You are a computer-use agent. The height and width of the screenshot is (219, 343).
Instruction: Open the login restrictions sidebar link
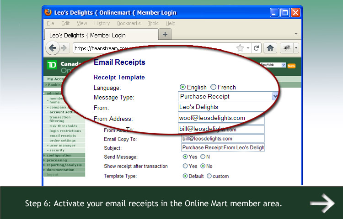(x=65, y=130)
